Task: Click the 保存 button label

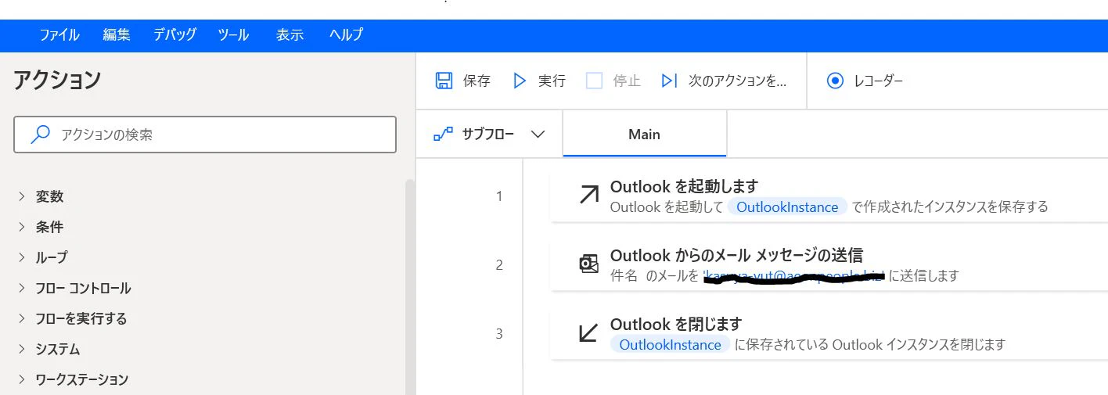Action: point(477,81)
